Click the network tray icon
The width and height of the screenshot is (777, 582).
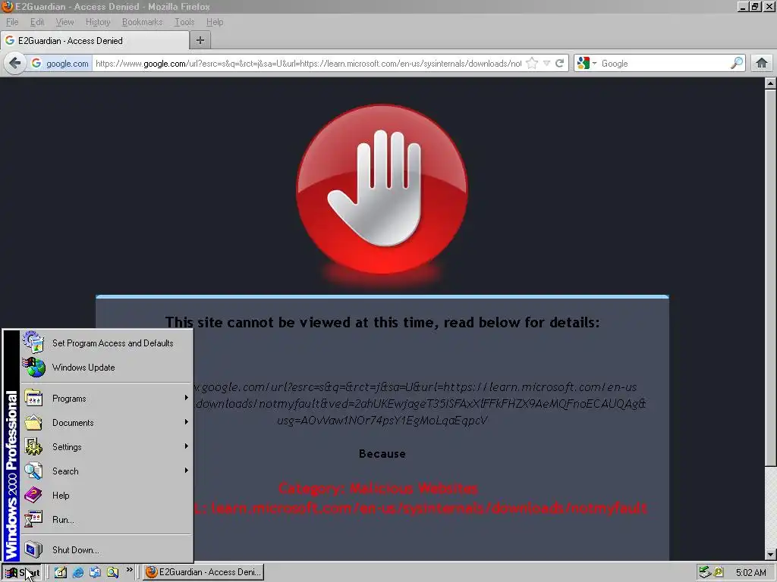pyautogui.click(x=704, y=572)
